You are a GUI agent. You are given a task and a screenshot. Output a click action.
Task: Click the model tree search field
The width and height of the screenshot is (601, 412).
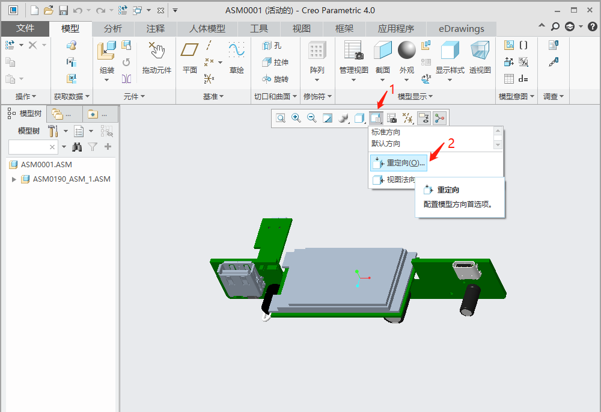pyautogui.click(x=28, y=147)
